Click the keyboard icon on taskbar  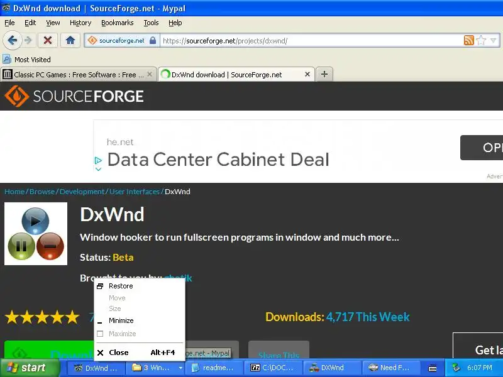[432, 368]
